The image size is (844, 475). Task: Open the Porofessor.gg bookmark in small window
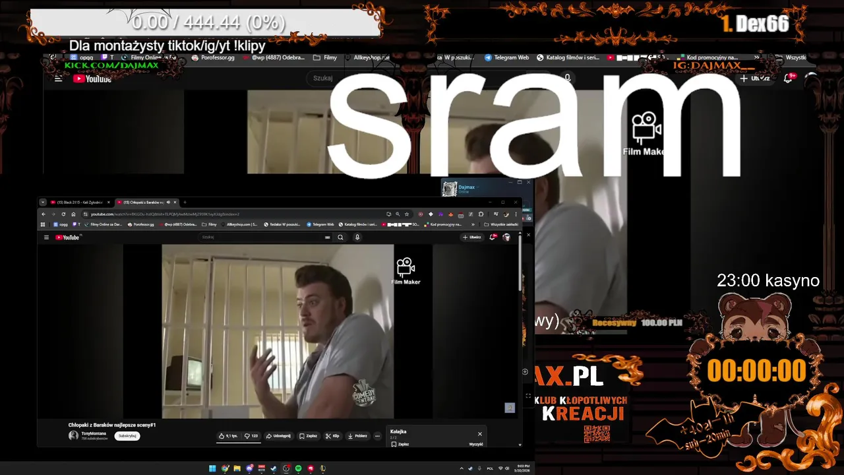click(x=140, y=224)
